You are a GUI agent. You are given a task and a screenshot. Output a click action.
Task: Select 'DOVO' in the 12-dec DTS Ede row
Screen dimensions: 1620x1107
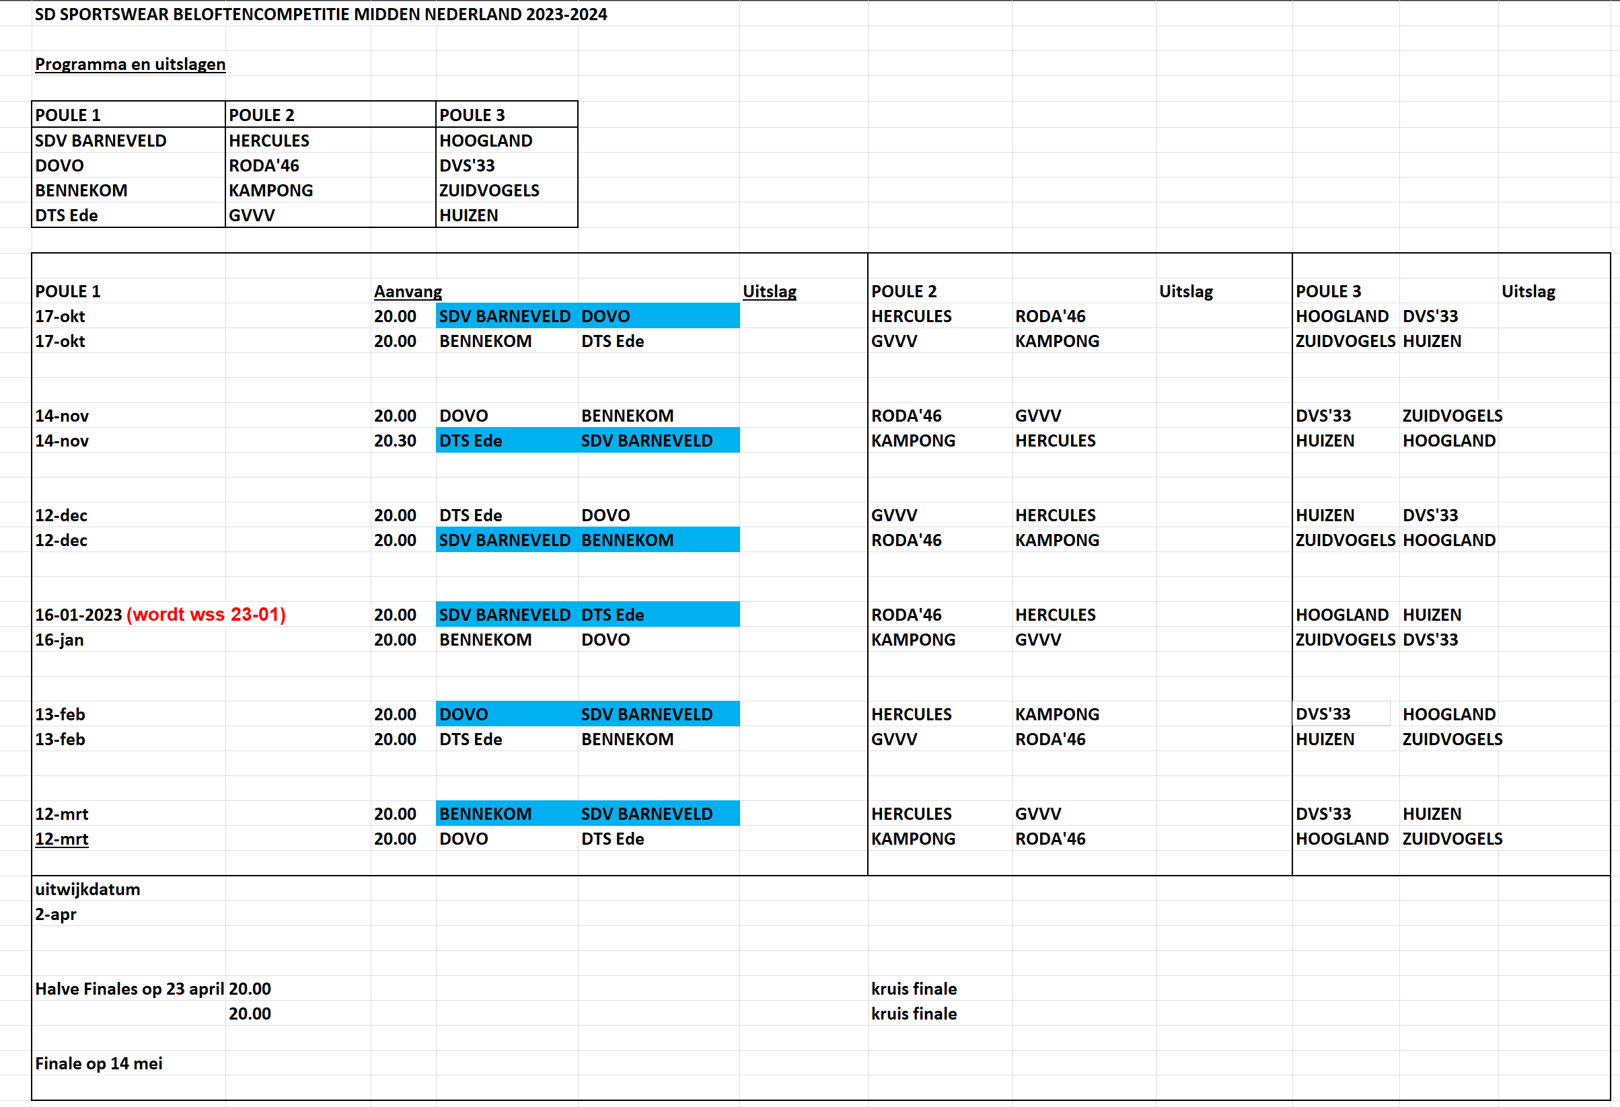click(x=605, y=516)
